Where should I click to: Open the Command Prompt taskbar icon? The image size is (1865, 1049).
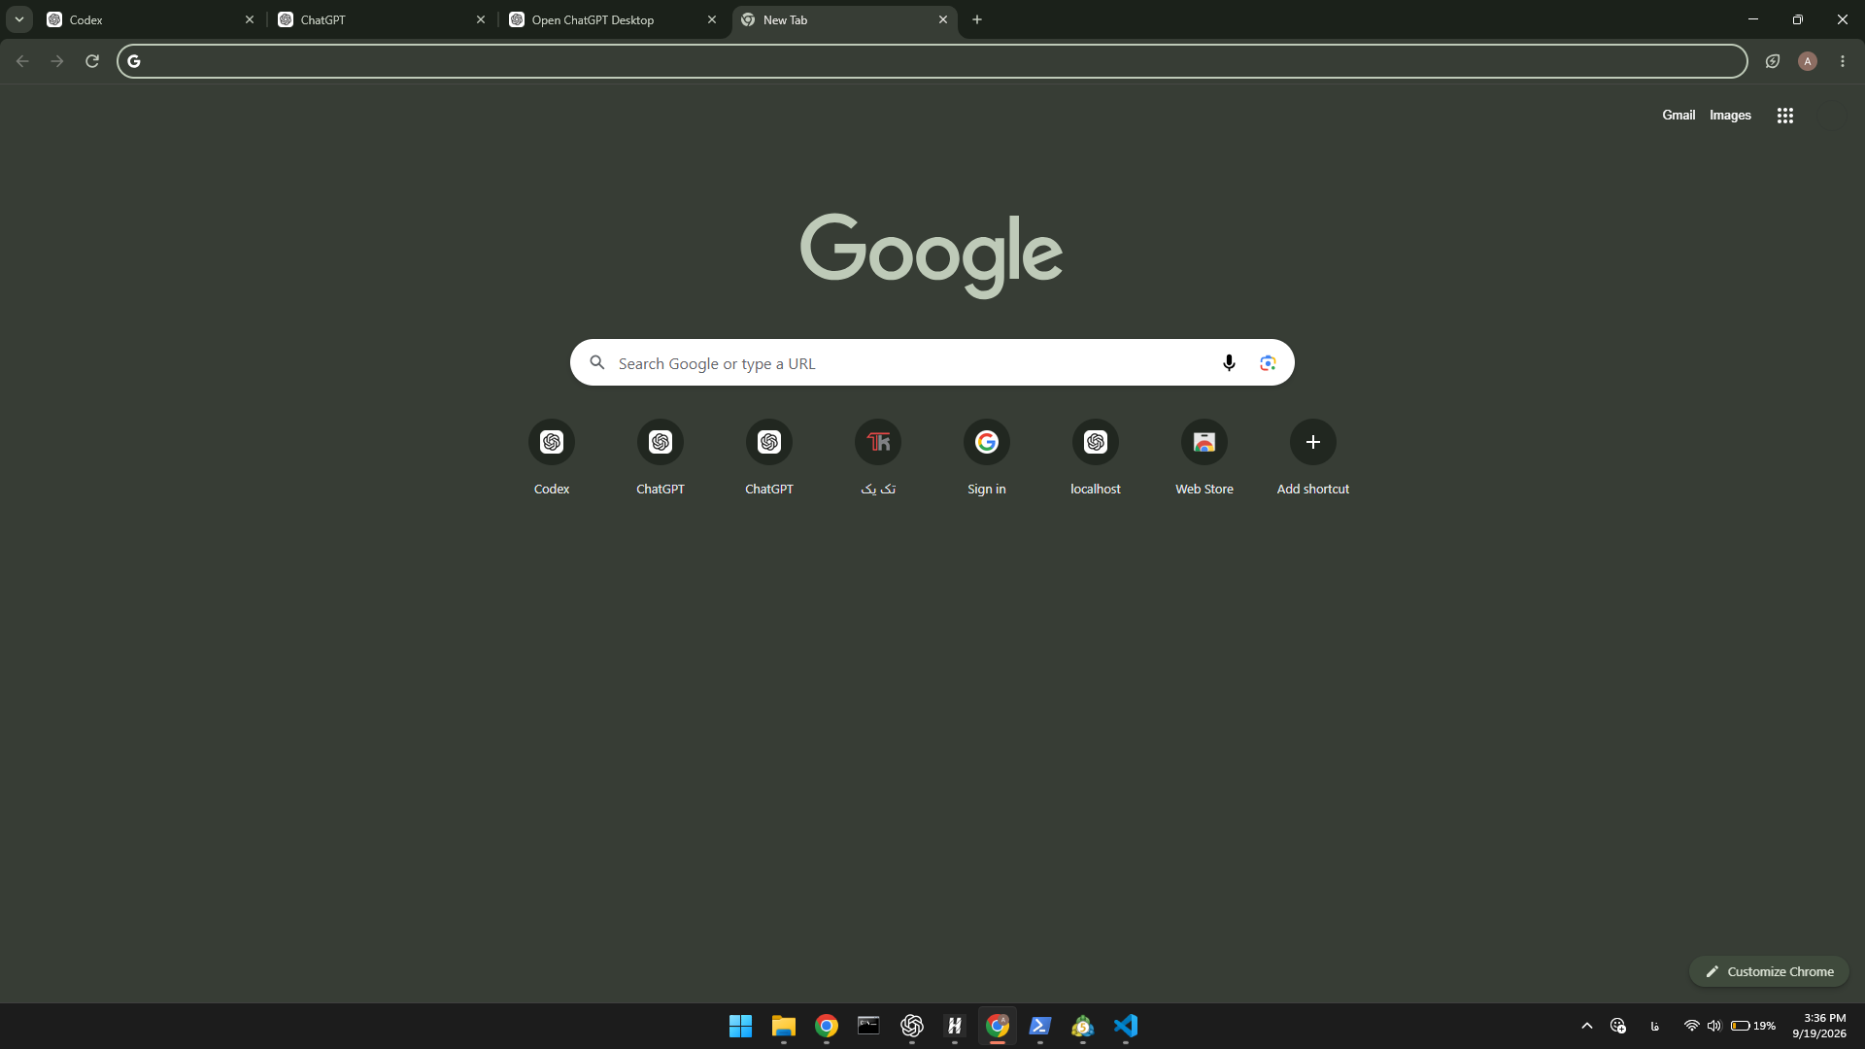pos(869,1026)
